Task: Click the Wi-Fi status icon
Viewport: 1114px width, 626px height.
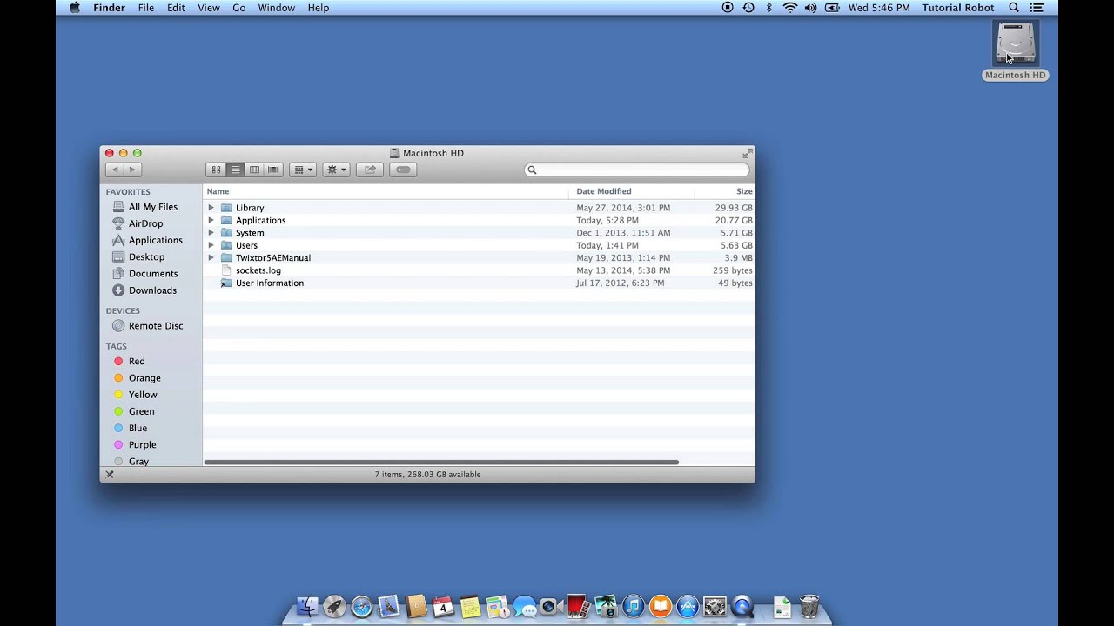Action: 789,8
